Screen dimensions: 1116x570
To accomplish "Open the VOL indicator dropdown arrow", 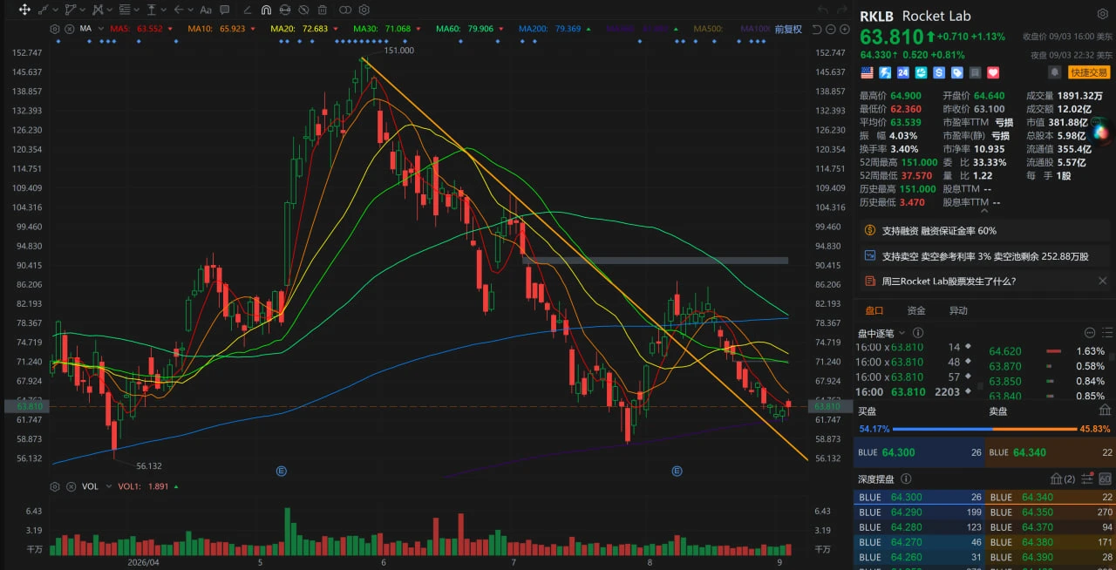I will (107, 486).
